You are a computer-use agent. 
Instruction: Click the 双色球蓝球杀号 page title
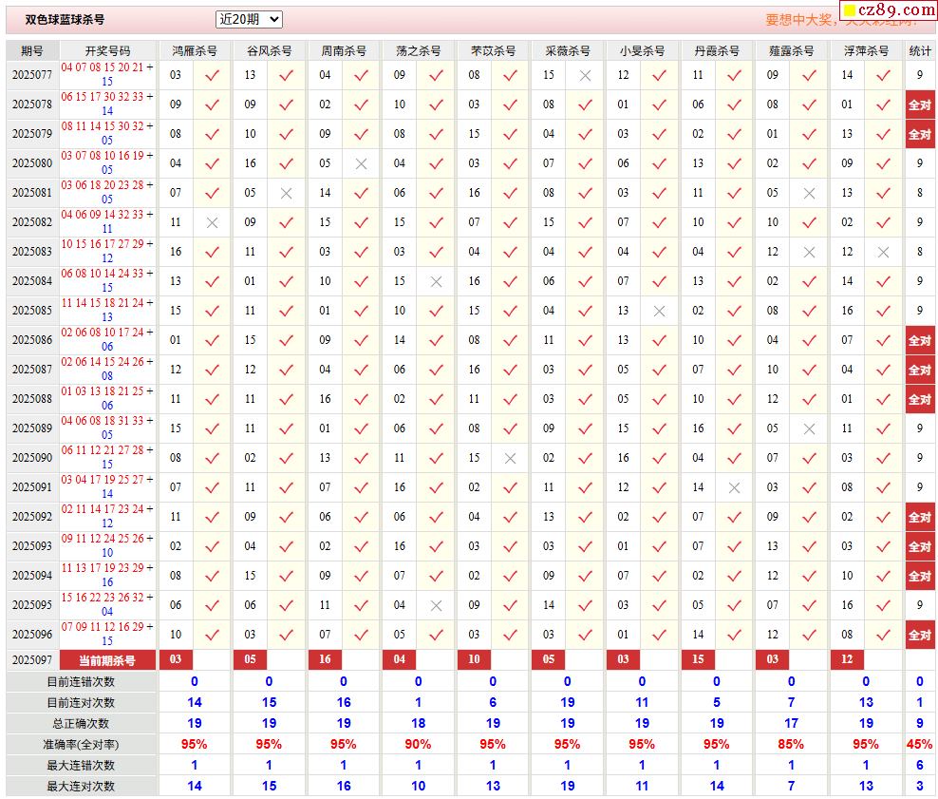[x=65, y=20]
